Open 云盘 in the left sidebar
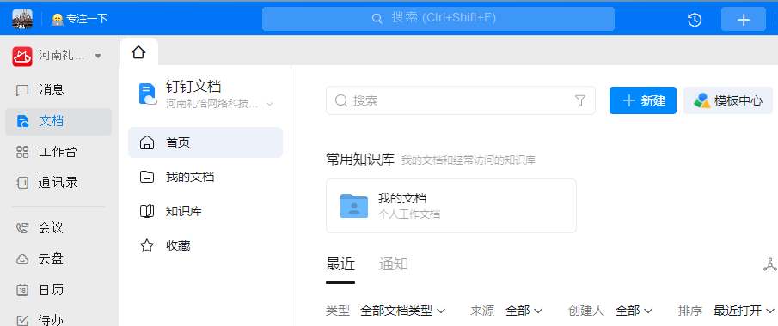The width and height of the screenshot is (778, 326). click(x=58, y=258)
